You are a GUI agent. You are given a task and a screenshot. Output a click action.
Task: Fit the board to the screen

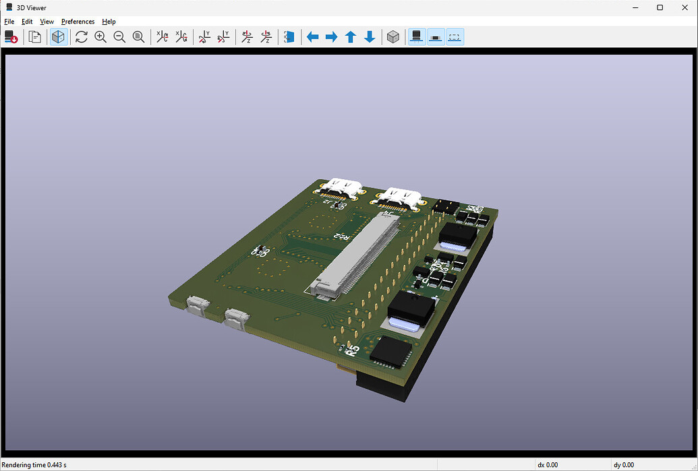[138, 37]
